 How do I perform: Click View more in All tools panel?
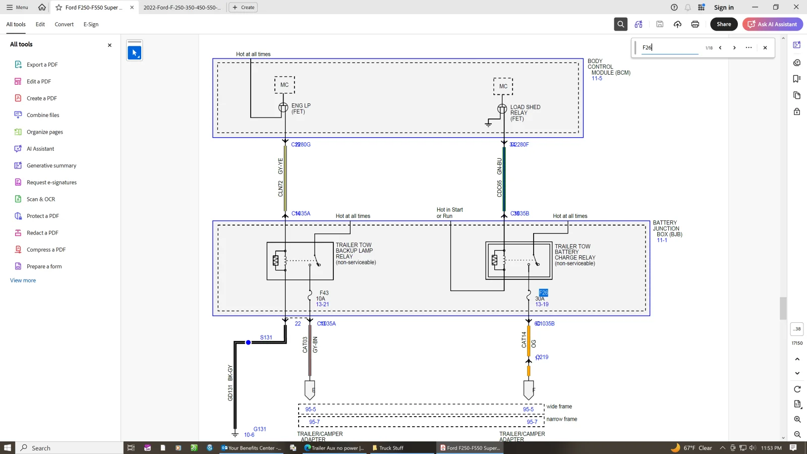pyautogui.click(x=23, y=280)
